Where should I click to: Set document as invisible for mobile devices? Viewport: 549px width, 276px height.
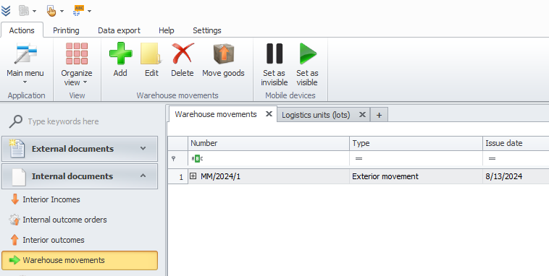click(x=274, y=64)
